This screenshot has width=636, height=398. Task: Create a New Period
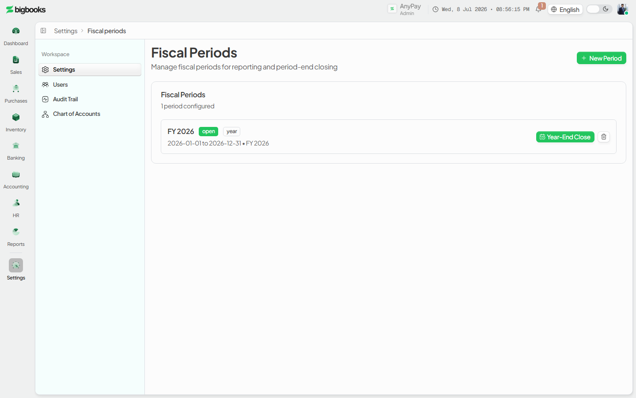(601, 58)
